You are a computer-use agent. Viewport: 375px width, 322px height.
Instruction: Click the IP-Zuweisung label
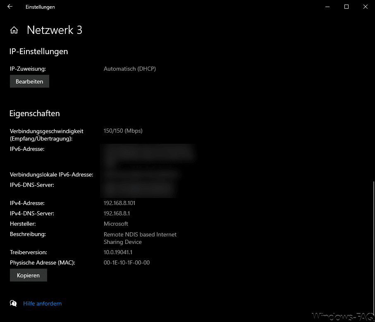[x=28, y=69]
